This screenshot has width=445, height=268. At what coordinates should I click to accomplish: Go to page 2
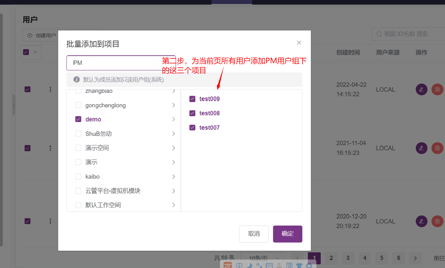[x=331, y=258]
